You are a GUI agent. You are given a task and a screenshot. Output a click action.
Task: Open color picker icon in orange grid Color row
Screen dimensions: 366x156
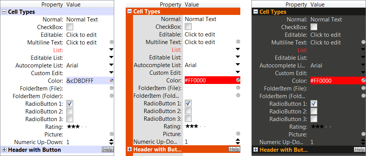tap(238, 80)
